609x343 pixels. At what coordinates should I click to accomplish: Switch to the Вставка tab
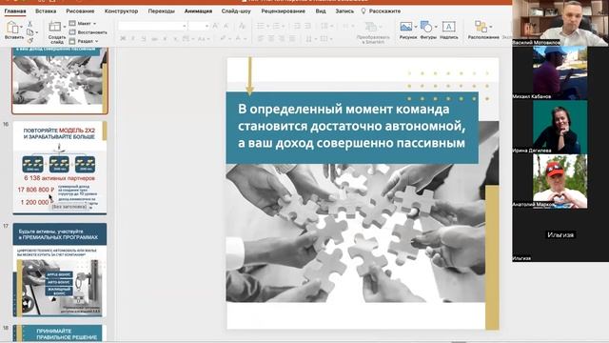46,10
